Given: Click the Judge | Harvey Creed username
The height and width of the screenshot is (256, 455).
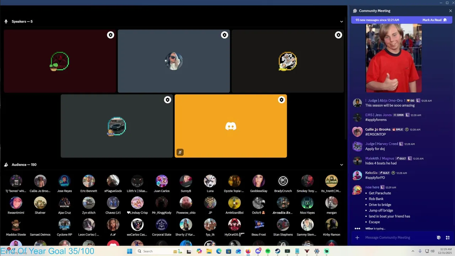Looking at the screenshot, I should (x=382, y=144).
